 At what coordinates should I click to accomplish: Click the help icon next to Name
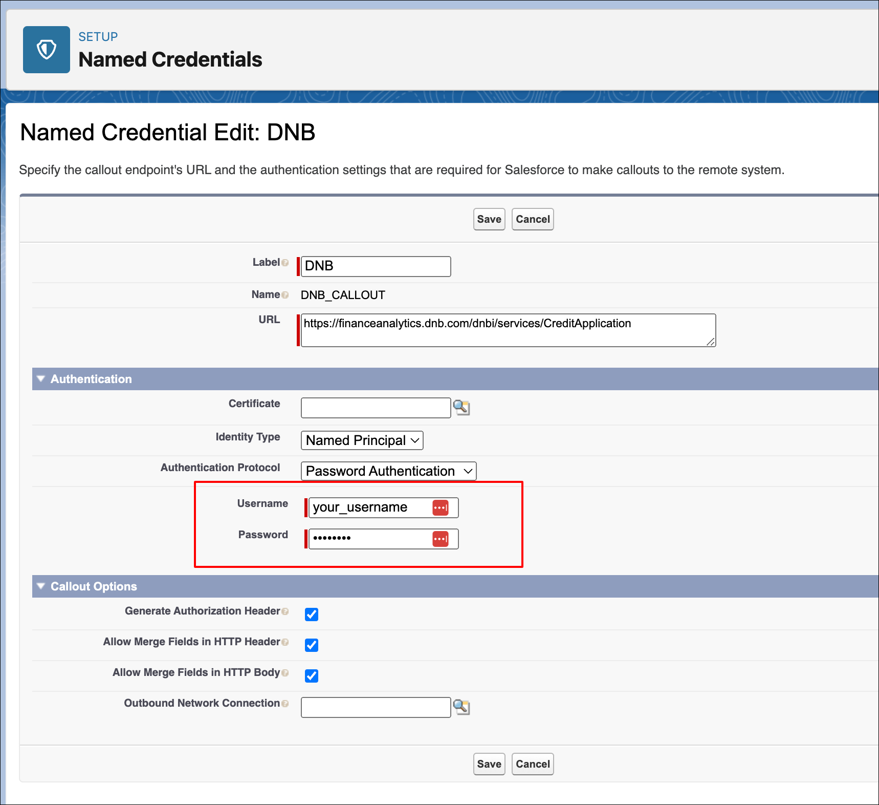click(x=285, y=295)
